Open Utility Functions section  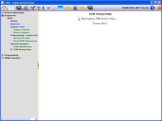tap(12, 58)
